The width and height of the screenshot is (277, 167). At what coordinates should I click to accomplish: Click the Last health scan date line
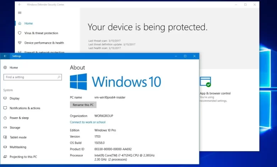coord(104,48)
